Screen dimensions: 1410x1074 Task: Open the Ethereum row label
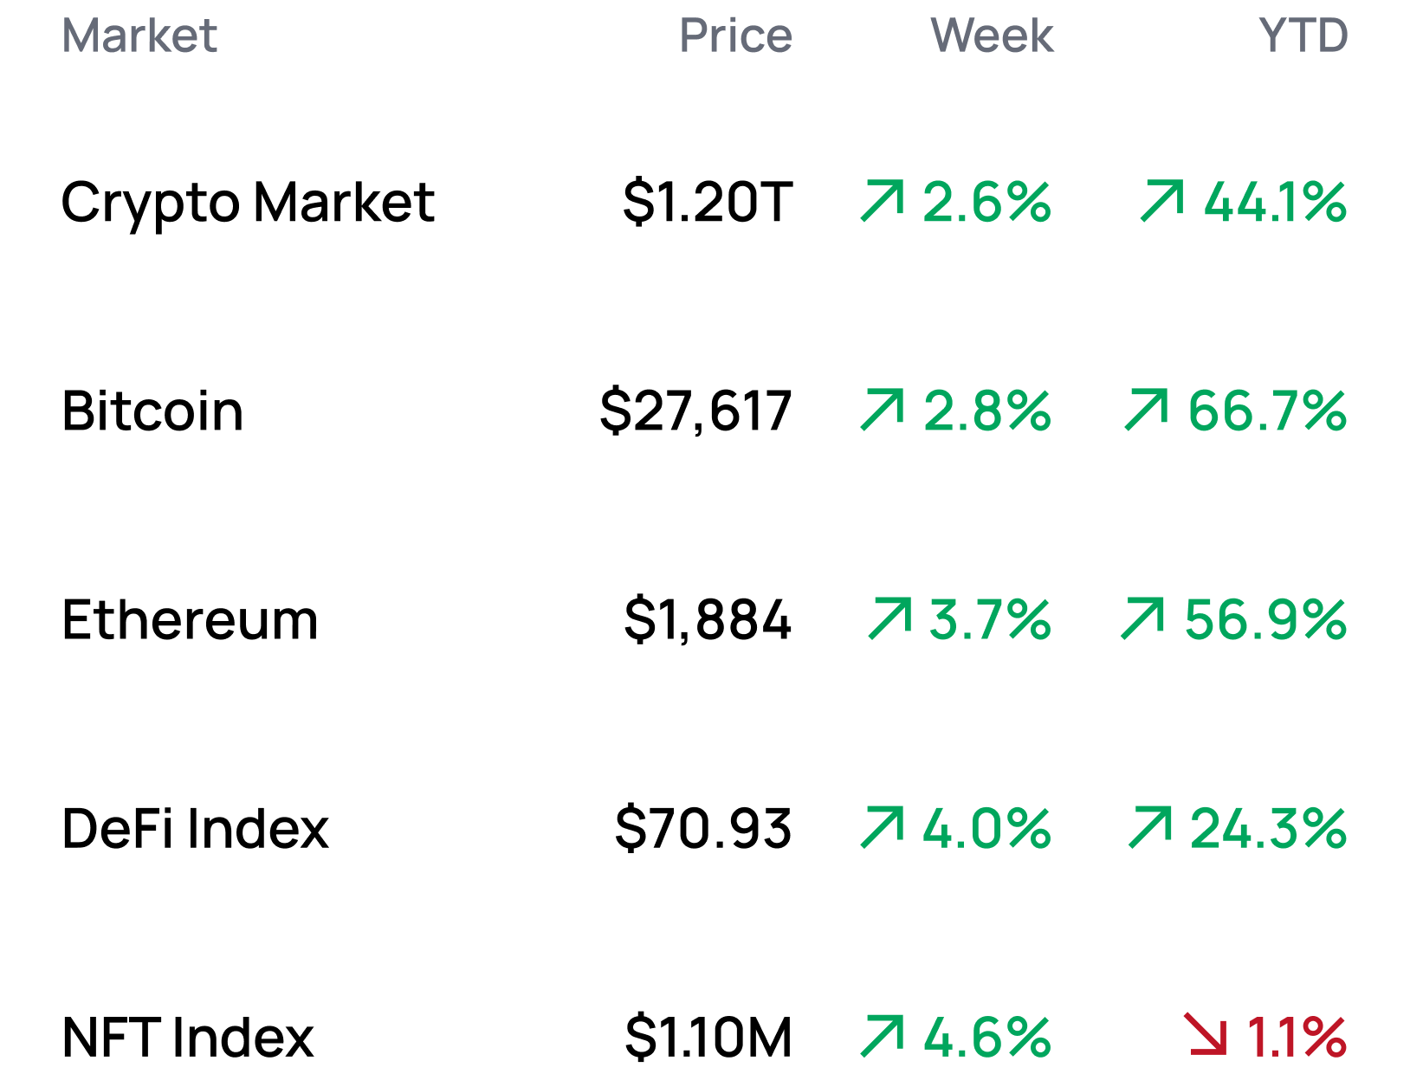coord(191,620)
